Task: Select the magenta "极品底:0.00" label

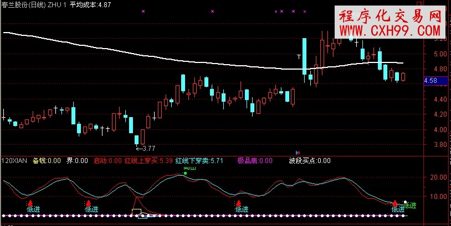Action: click(x=255, y=161)
